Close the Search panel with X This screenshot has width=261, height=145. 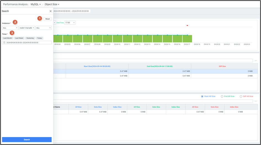[x=50, y=11]
